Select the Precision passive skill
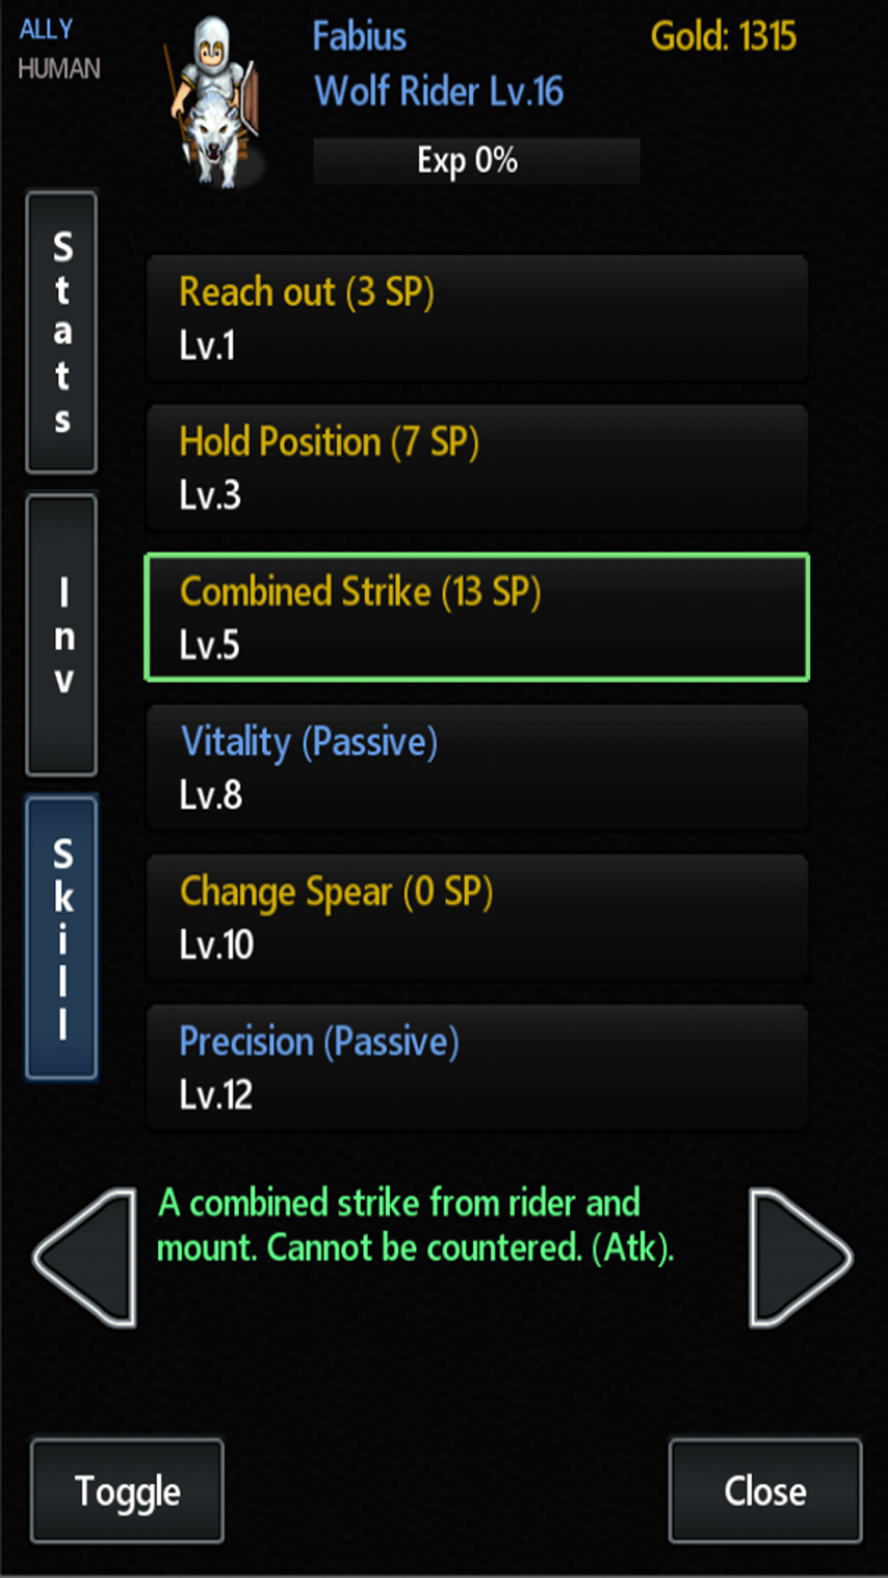The image size is (888, 1578). (477, 1068)
